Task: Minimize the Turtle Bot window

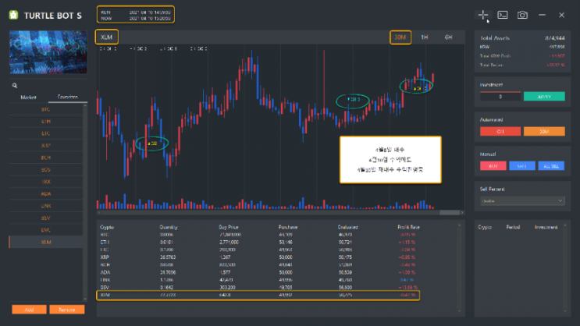Action: pyautogui.click(x=542, y=15)
